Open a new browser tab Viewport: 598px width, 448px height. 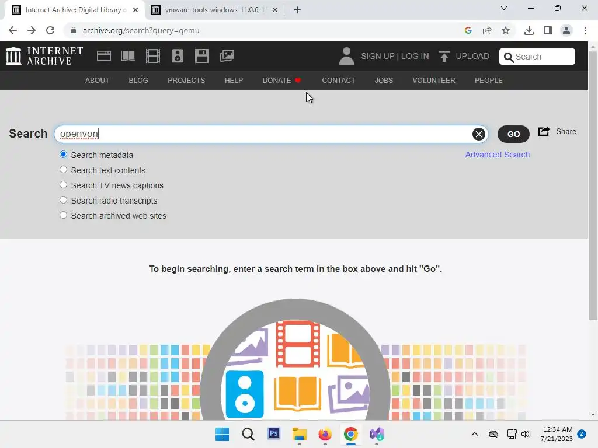click(x=297, y=10)
